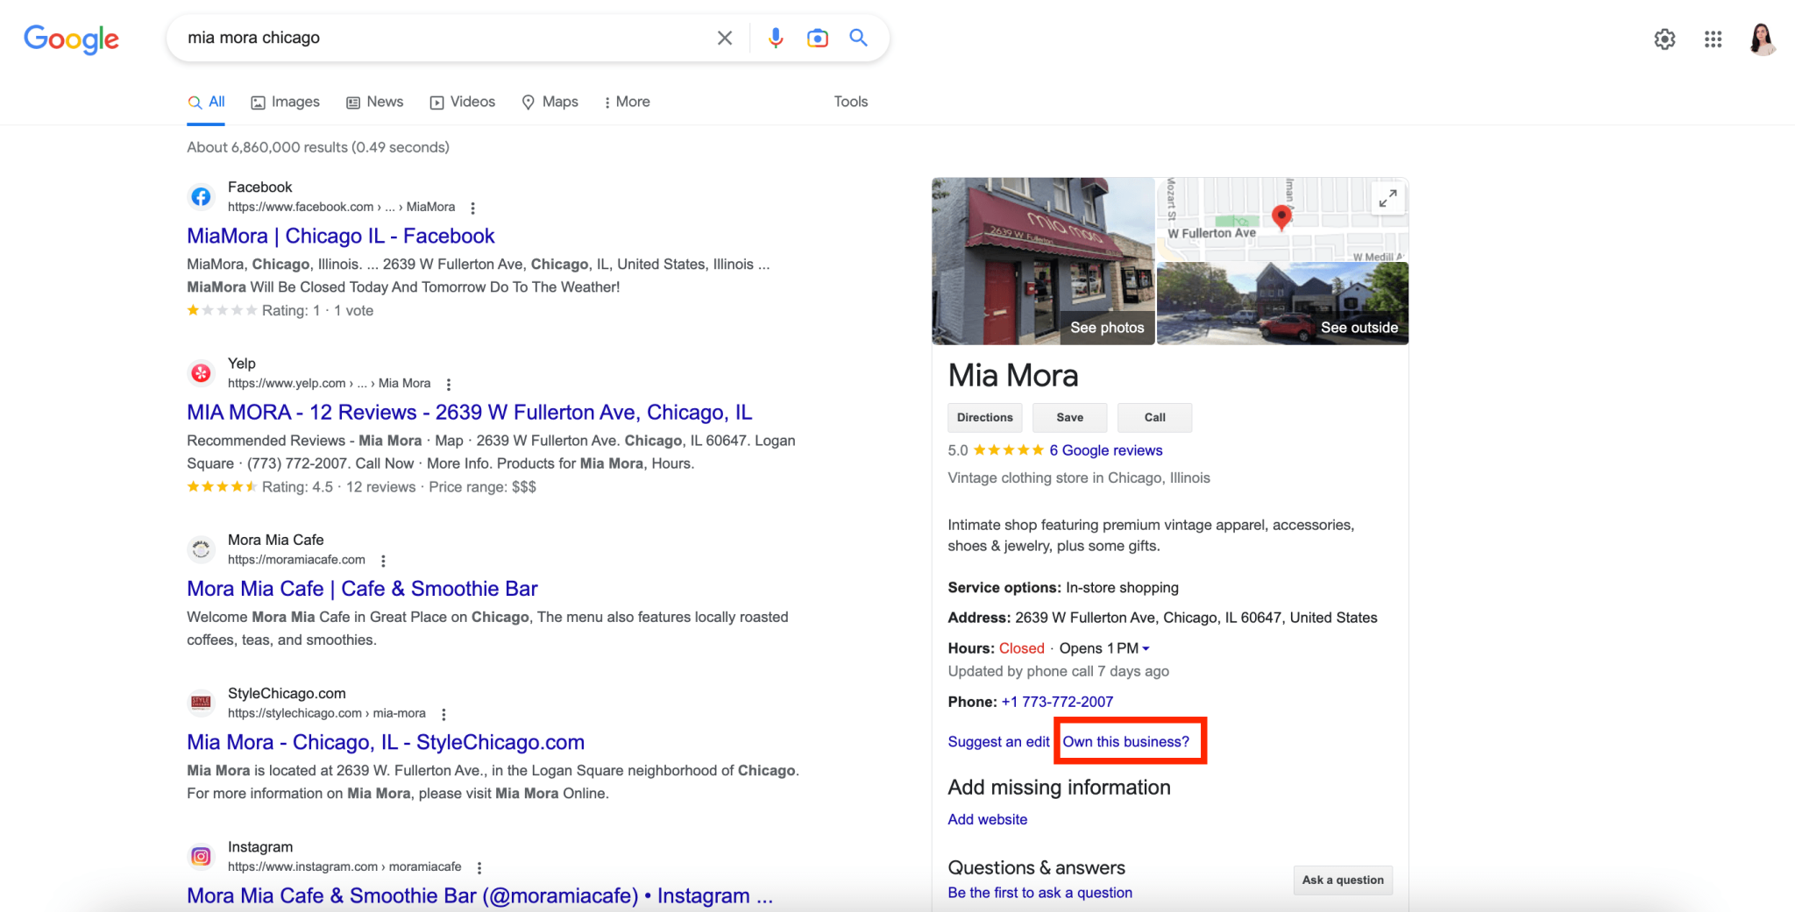Switch to the Images tab

pyautogui.click(x=285, y=102)
